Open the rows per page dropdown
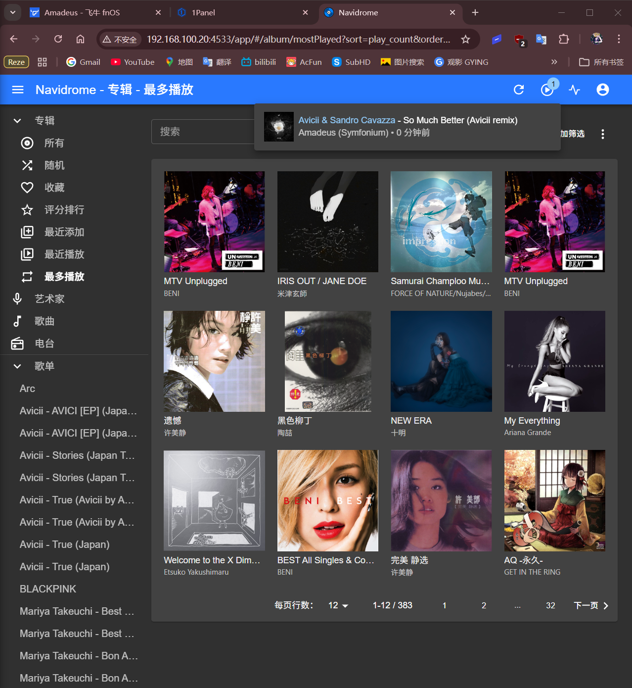Viewport: 632px width, 688px height. (x=338, y=605)
